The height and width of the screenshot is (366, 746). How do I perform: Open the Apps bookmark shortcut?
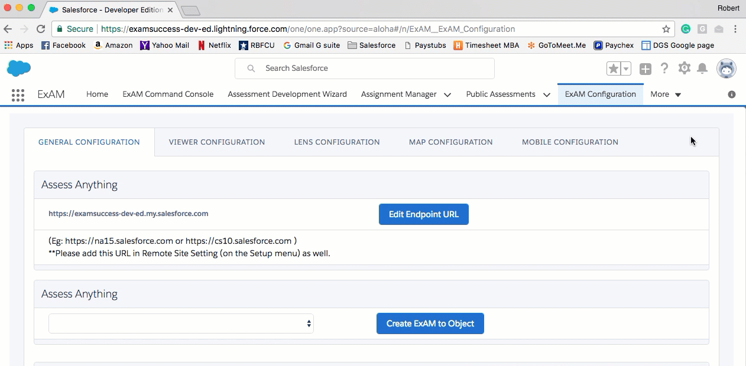point(19,45)
